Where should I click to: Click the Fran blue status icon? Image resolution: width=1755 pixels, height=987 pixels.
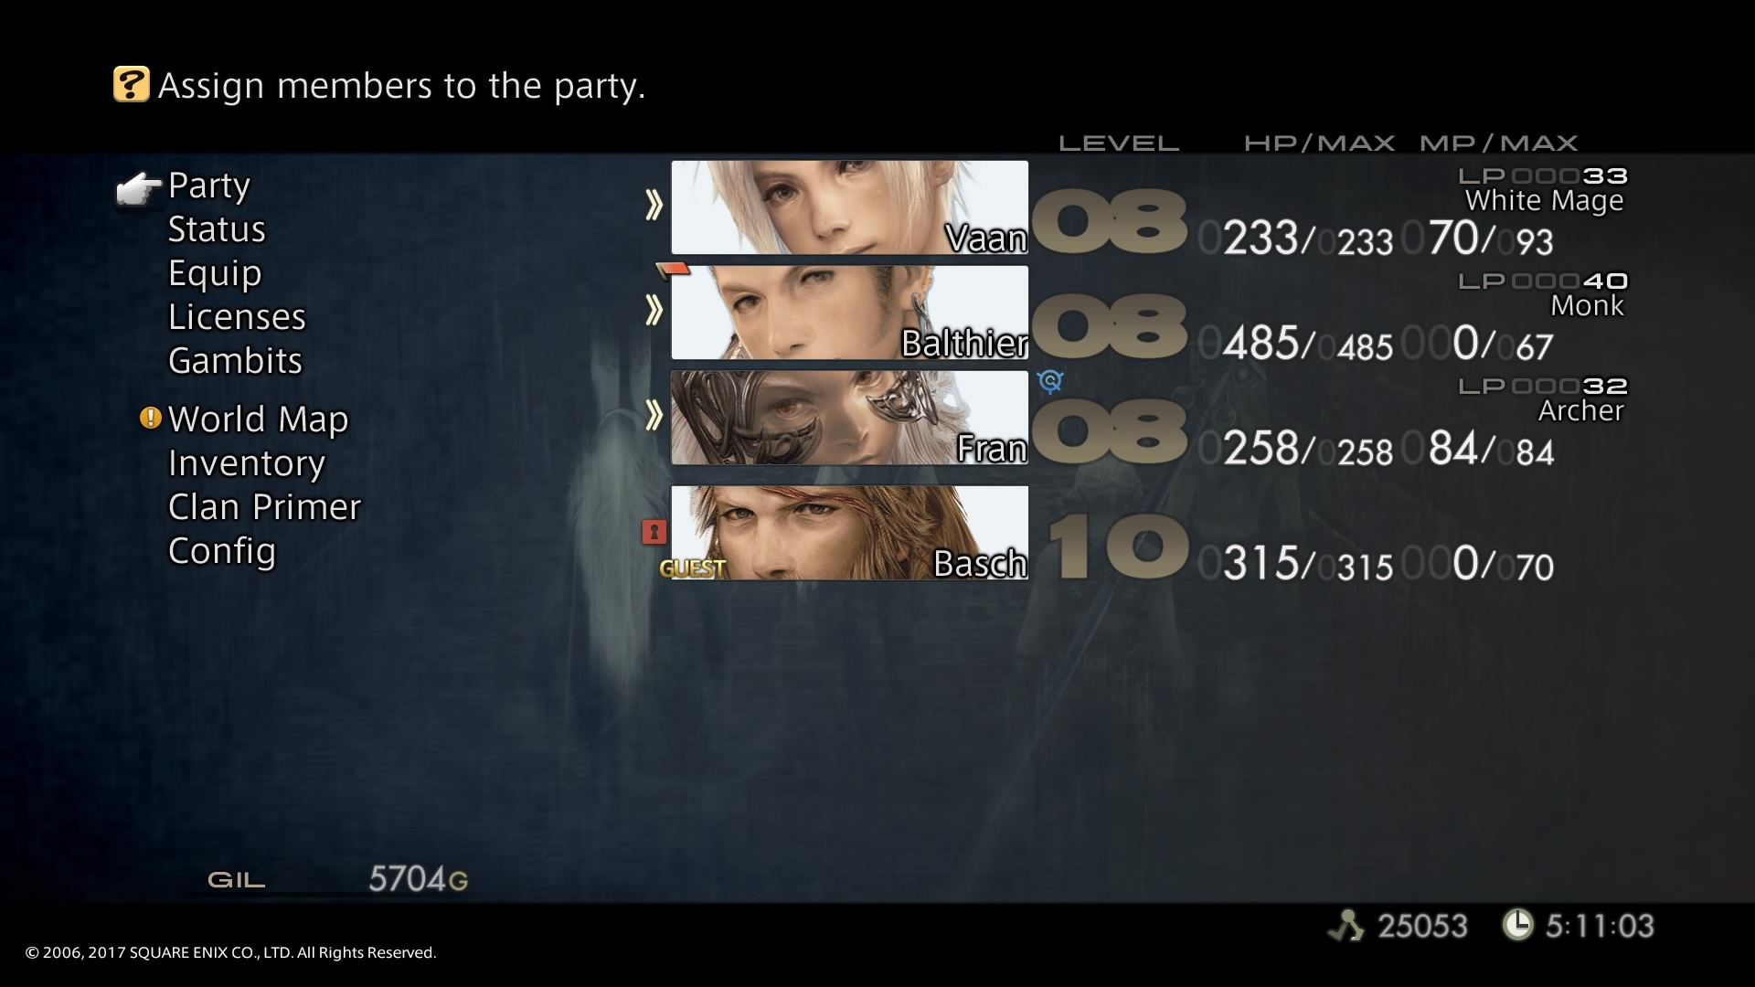click(1048, 382)
